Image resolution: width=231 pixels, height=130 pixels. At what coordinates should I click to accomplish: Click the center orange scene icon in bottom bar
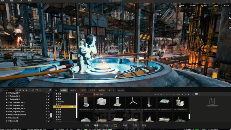click(115, 126)
